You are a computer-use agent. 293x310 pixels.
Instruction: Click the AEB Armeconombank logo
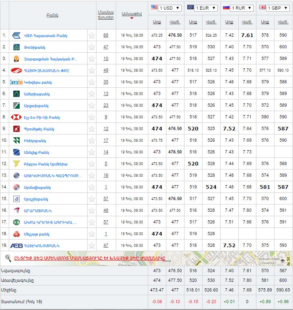click(16, 245)
